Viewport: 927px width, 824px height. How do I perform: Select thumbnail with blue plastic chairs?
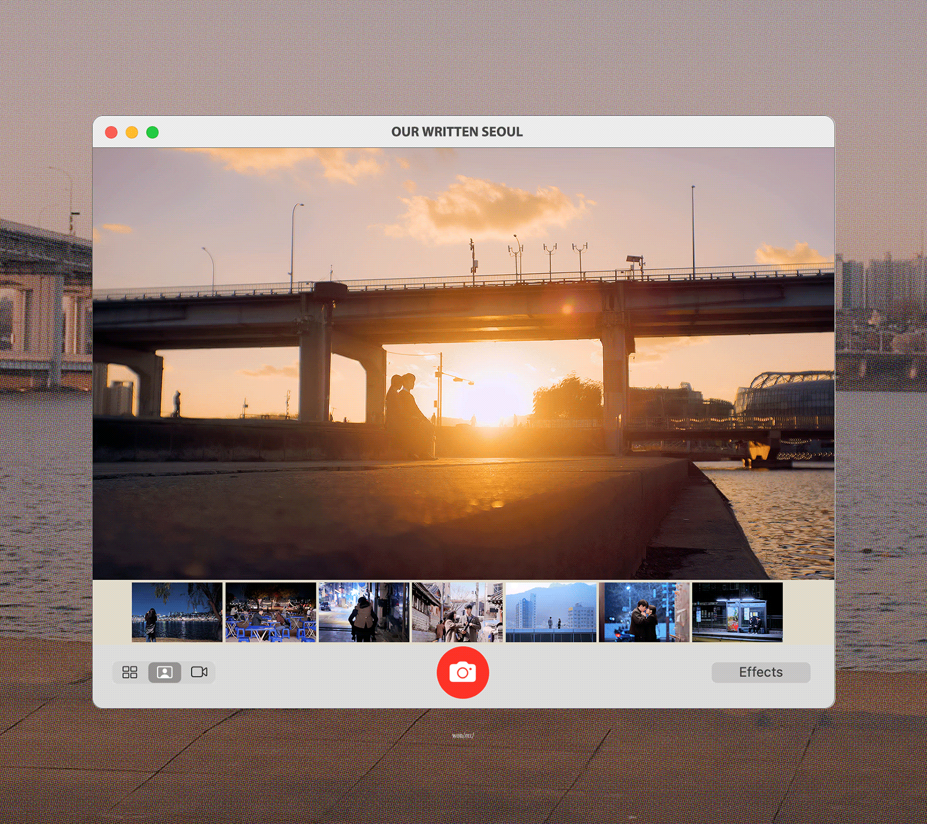click(270, 612)
